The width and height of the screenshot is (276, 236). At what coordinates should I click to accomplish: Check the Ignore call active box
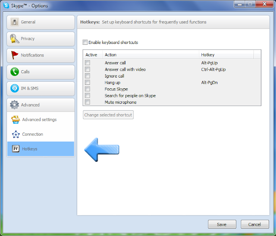[88, 76]
